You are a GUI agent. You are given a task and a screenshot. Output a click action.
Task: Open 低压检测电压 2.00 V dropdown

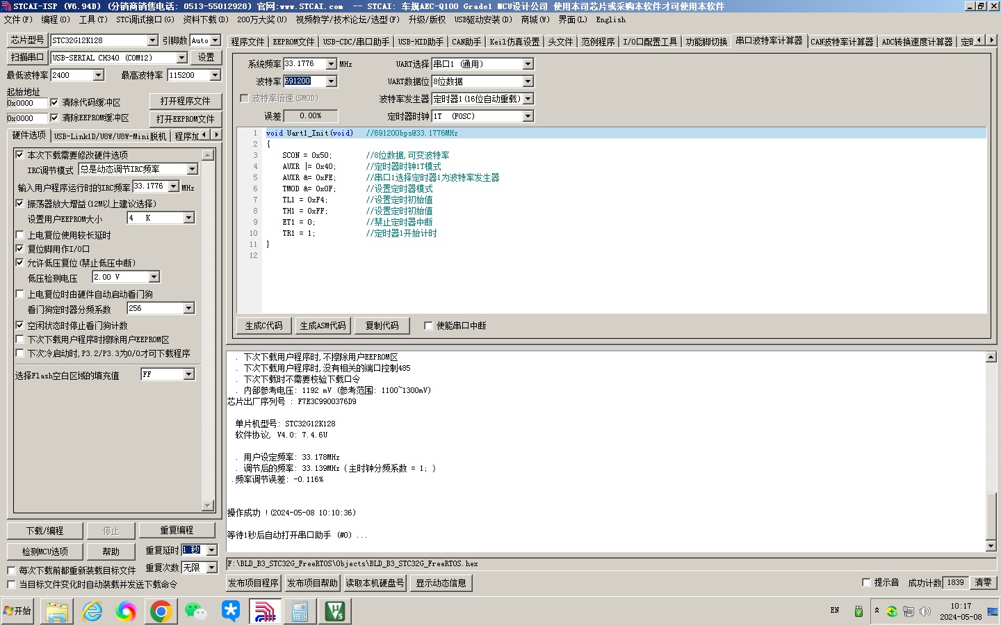(x=154, y=277)
